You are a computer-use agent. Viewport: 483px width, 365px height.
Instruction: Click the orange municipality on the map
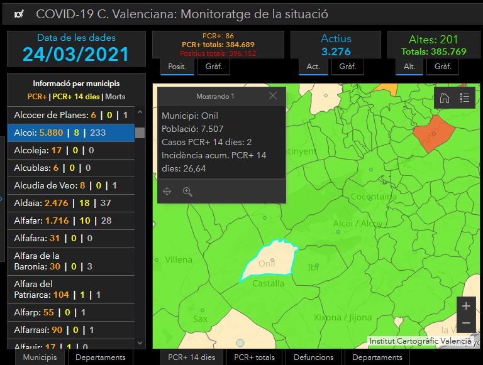tap(433, 133)
